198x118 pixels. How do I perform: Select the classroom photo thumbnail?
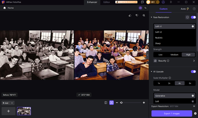(x=24, y=111)
